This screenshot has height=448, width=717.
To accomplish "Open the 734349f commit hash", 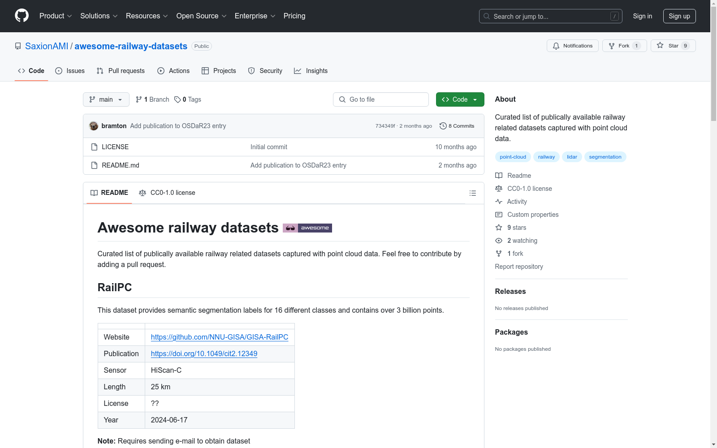I will pos(385,126).
